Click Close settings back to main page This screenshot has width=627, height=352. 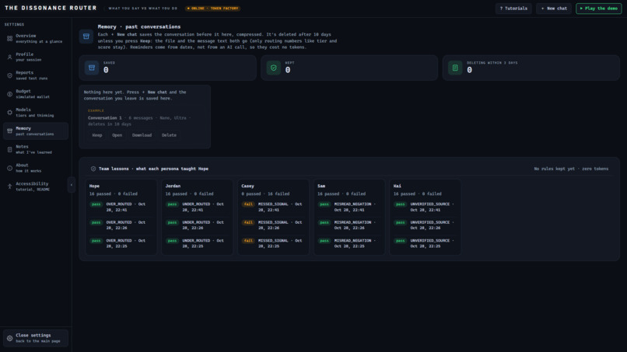36,338
